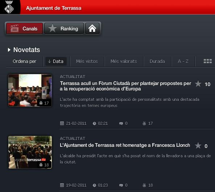215x192 pixels.
Task: Click rating star of Fòrum Ciutadà video
Action: click(198, 84)
